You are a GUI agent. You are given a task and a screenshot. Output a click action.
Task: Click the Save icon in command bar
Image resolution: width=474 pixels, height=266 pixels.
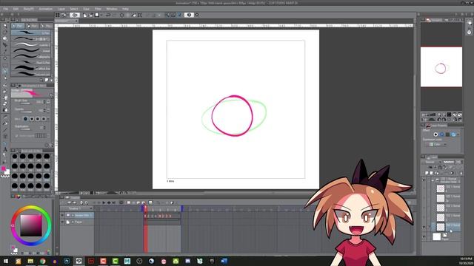pyautogui.click(x=97, y=15)
